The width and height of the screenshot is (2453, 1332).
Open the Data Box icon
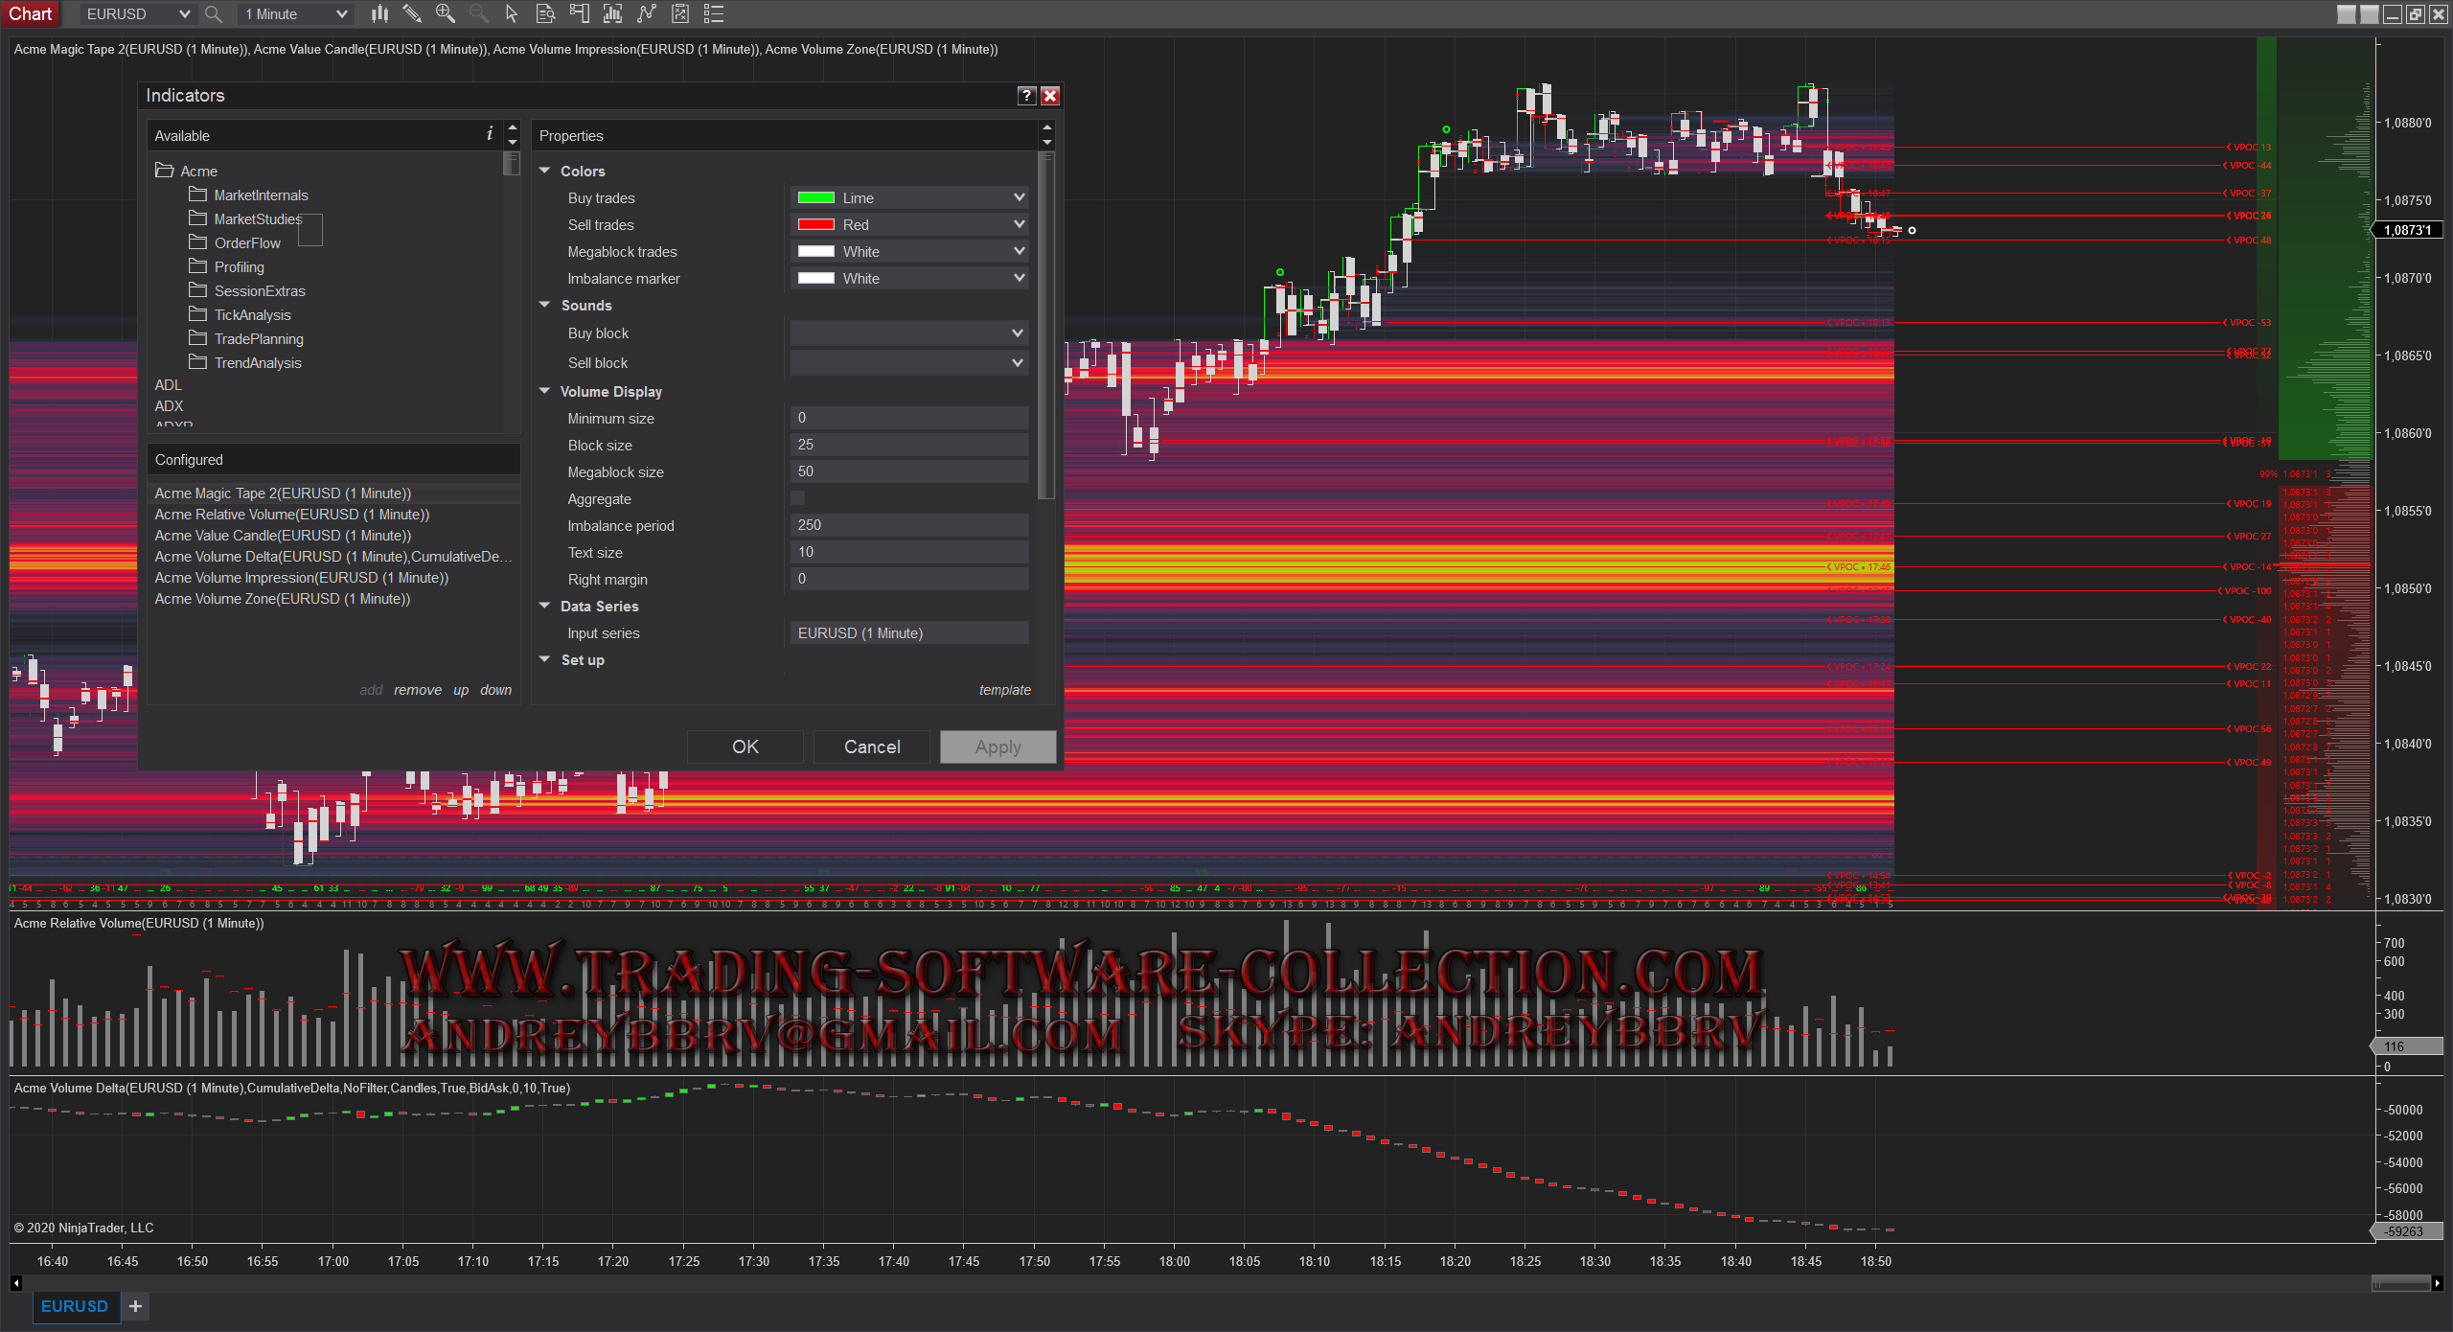tap(545, 13)
